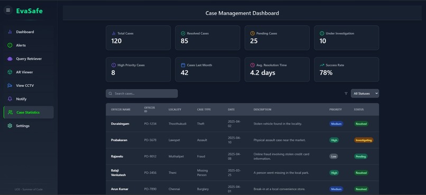
Task: Click Medium priority badge in Duraisingam row
Action: click(336, 124)
